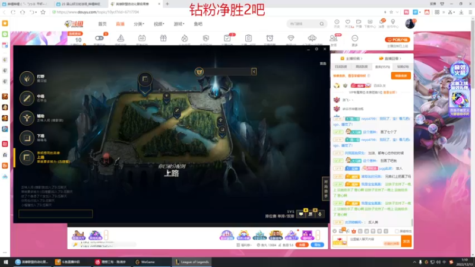The height and width of the screenshot is (267, 475).
Task: Select the highlighted Top lane role icon (上路)
Action: click(x=27, y=157)
